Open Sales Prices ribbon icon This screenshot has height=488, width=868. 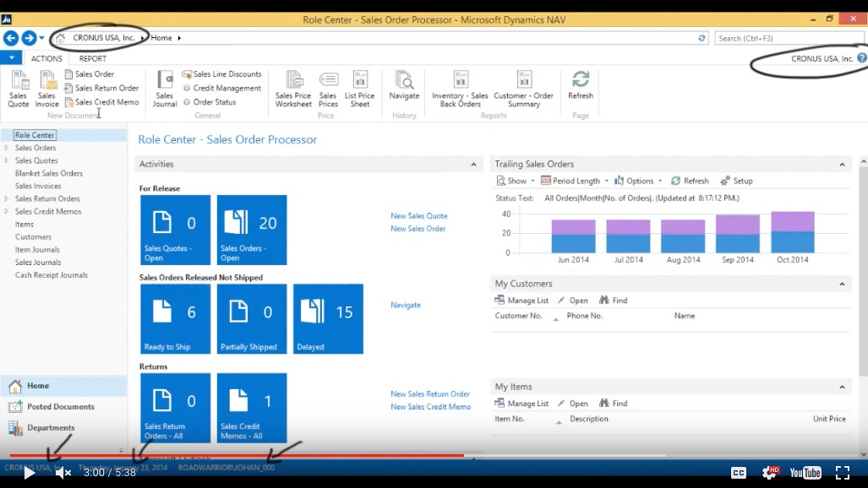pos(328,89)
